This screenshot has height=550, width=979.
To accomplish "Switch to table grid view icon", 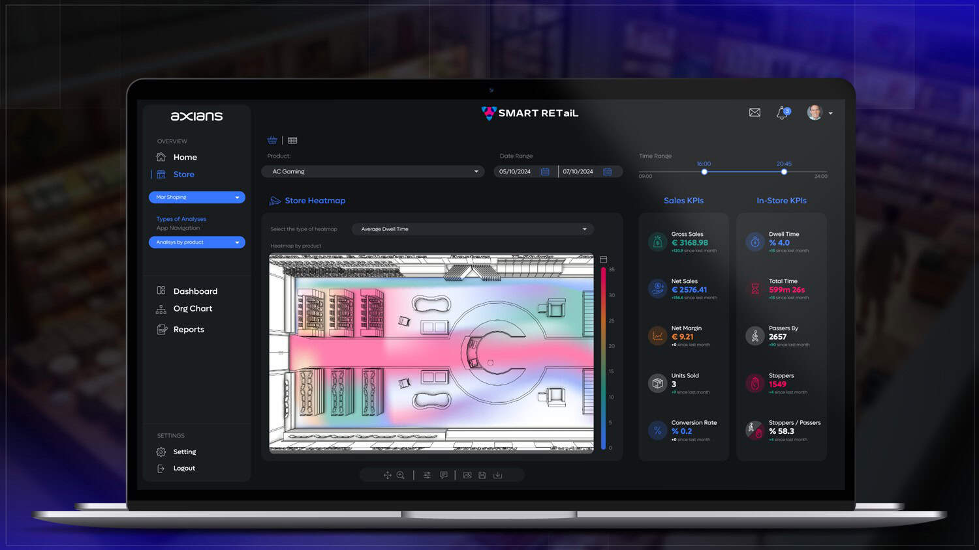I will 292,140.
